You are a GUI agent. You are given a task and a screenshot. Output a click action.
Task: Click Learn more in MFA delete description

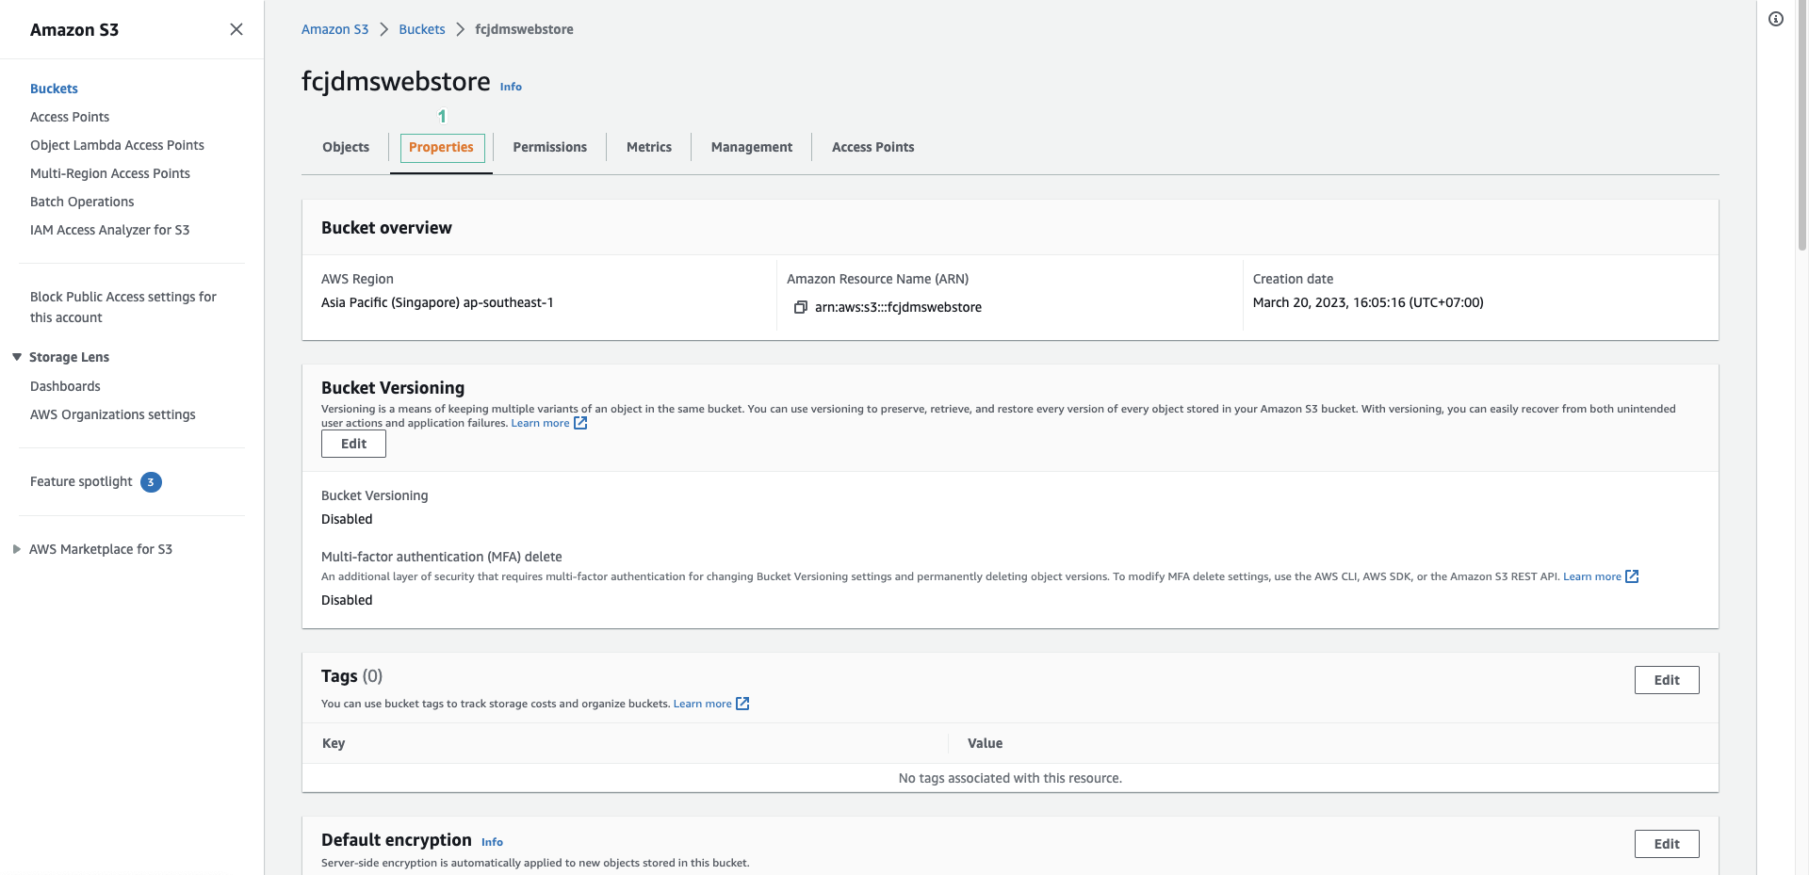(1592, 576)
